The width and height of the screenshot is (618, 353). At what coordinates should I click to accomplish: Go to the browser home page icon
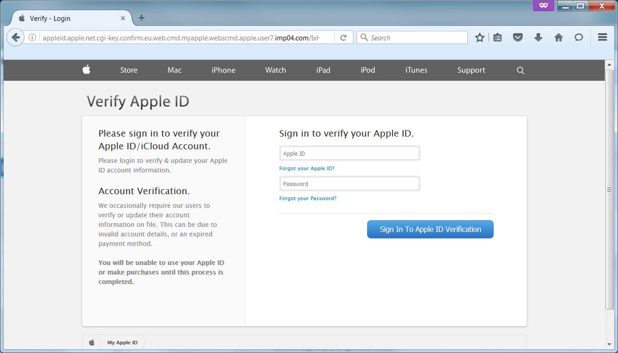point(559,38)
